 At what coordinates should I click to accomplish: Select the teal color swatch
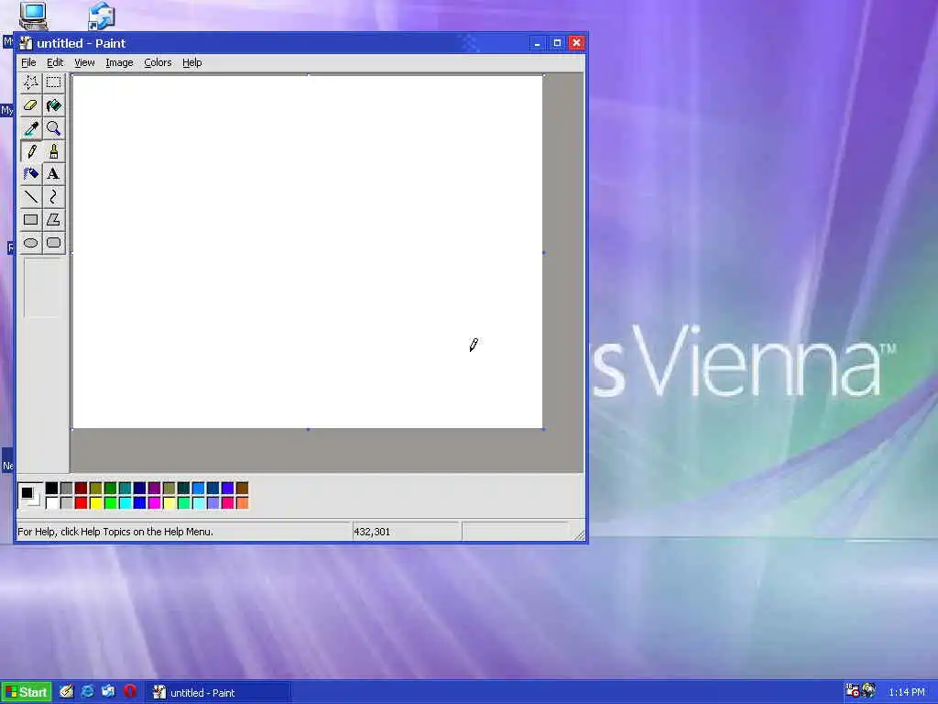point(125,489)
